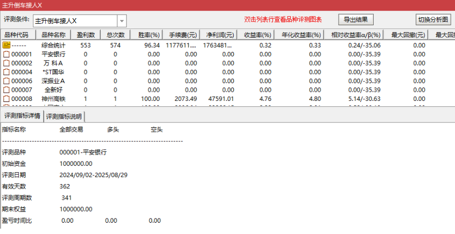
Task: Click the icon beside stock code 000006
Action: [x=6, y=81]
